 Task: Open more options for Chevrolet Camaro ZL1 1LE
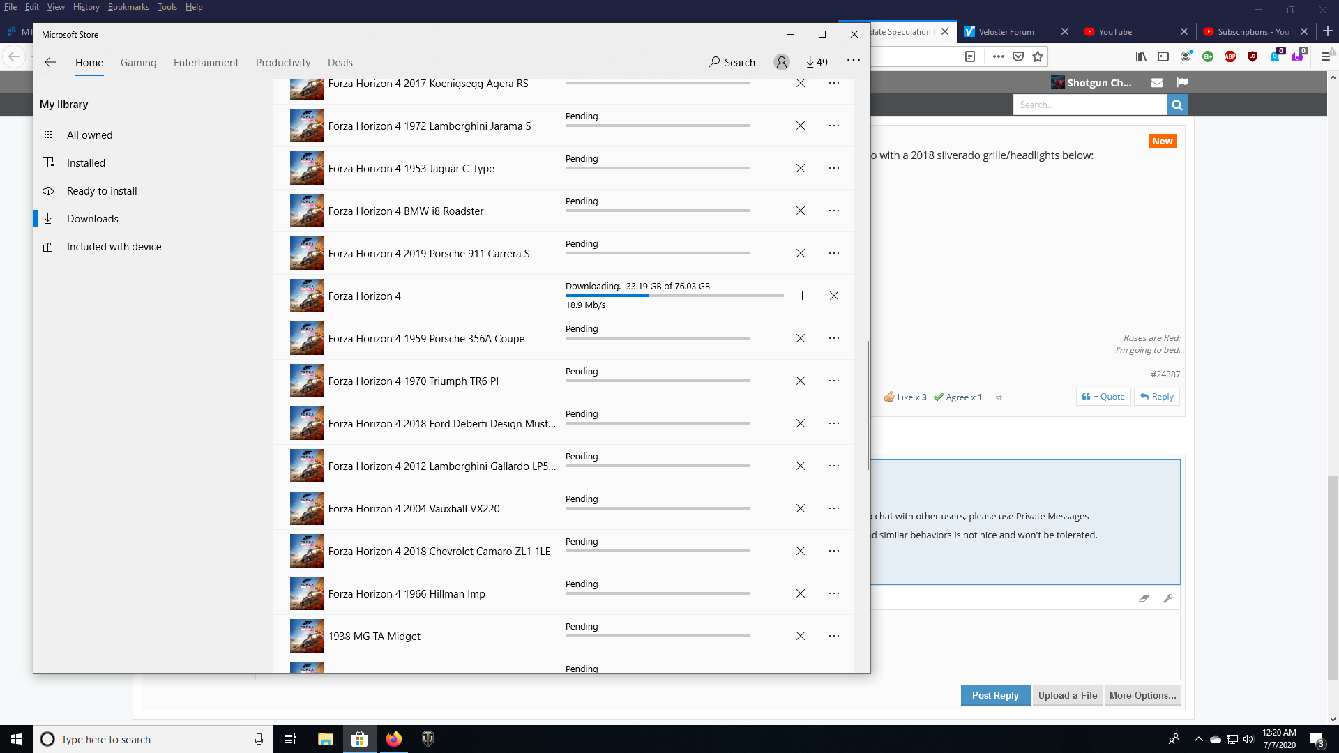[834, 551]
